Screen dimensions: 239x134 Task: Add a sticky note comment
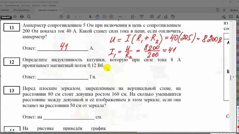coord(152,17)
